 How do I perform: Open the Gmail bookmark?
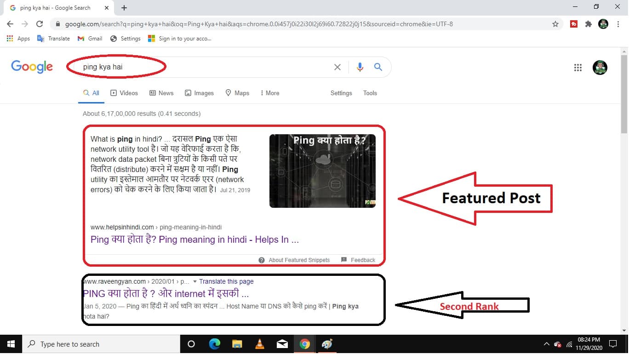[90, 39]
